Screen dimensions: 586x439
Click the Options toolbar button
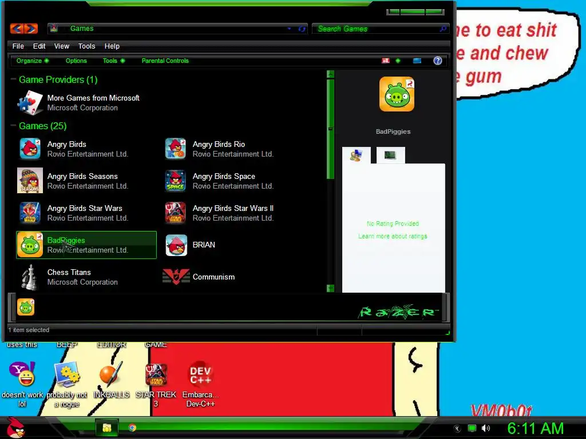point(76,61)
